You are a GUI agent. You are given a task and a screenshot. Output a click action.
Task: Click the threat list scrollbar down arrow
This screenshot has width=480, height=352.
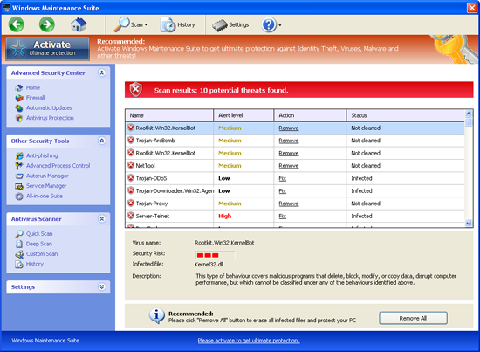(469, 224)
